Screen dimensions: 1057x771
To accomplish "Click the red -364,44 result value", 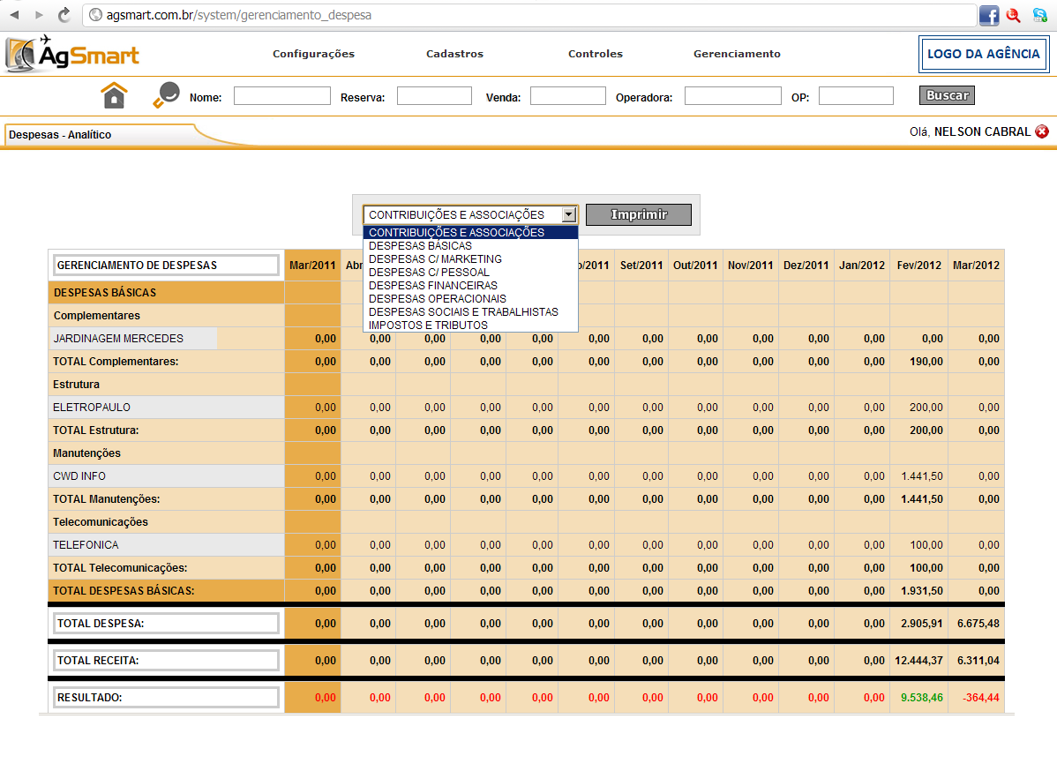I will (981, 698).
